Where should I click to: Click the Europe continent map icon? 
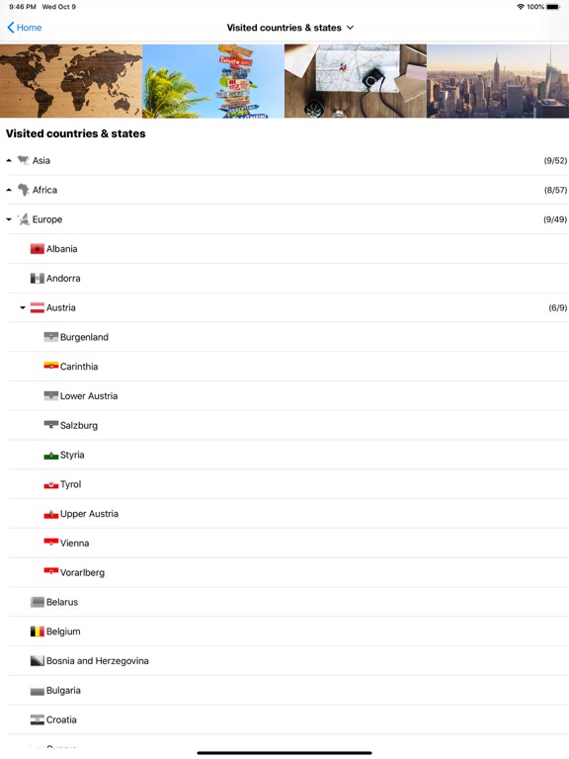pos(24,219)
